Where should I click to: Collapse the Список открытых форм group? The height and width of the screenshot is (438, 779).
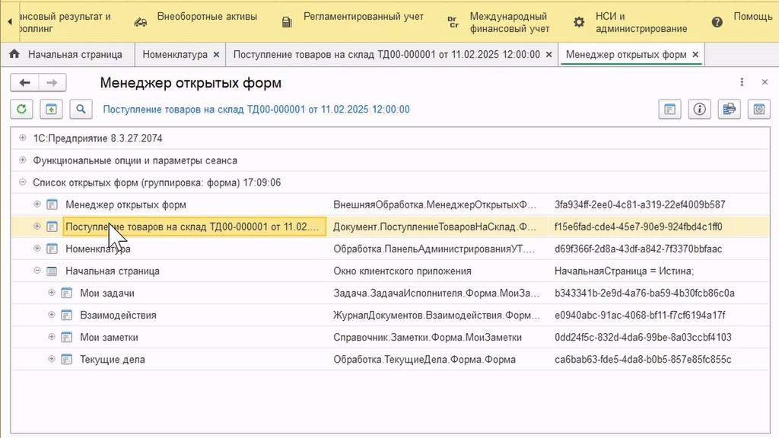22,182
